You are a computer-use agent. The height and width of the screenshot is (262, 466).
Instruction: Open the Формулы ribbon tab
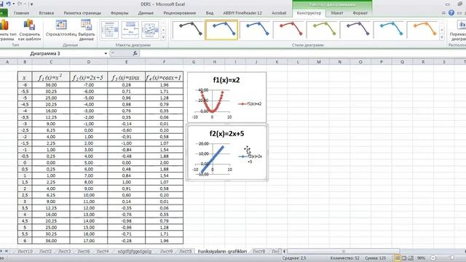119,13
